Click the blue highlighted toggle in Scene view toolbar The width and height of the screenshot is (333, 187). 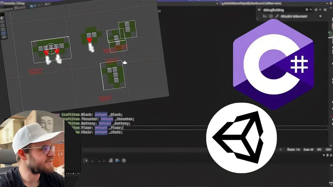[x=32, y=6]
